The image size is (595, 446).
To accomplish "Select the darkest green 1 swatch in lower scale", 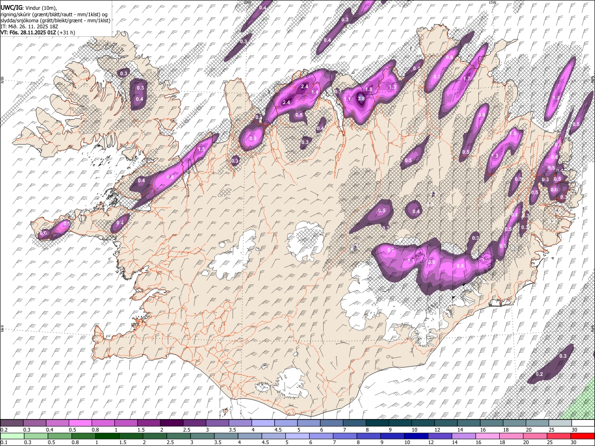I will point(107,436).
